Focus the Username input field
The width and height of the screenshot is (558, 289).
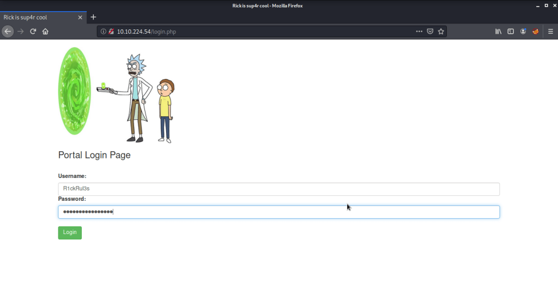pos(278,189)
